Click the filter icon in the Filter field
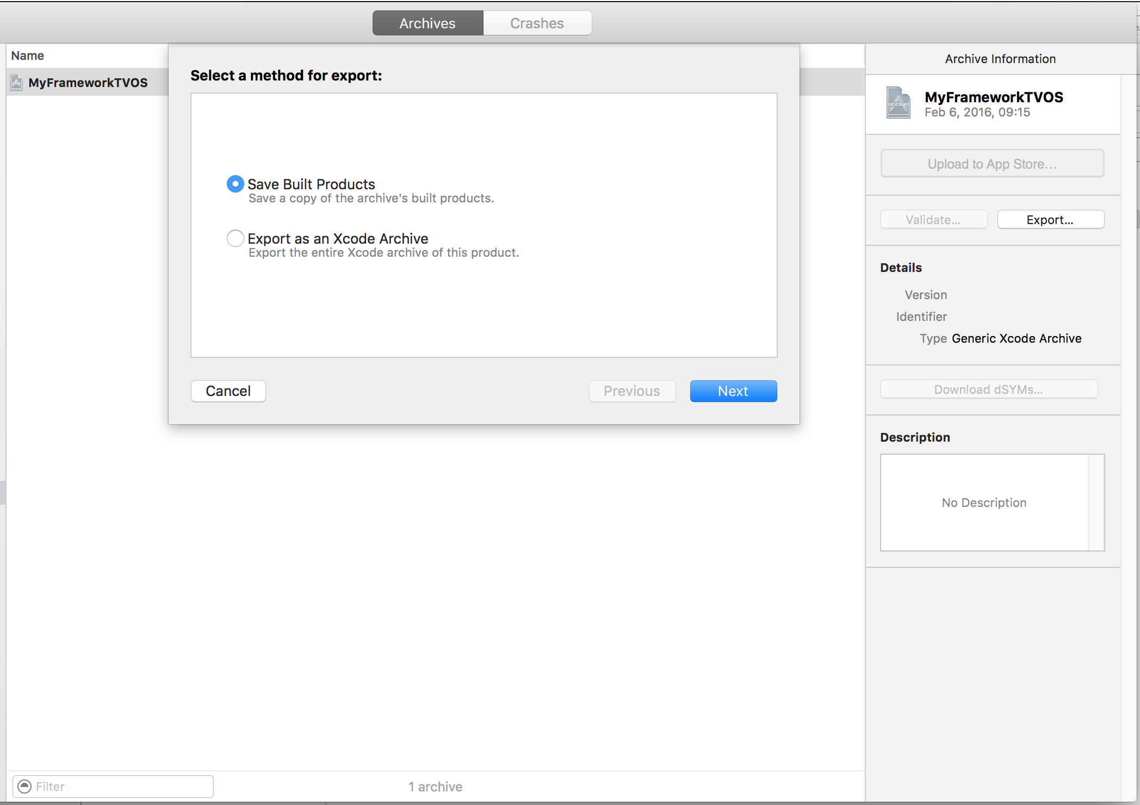 coord(25,787)
